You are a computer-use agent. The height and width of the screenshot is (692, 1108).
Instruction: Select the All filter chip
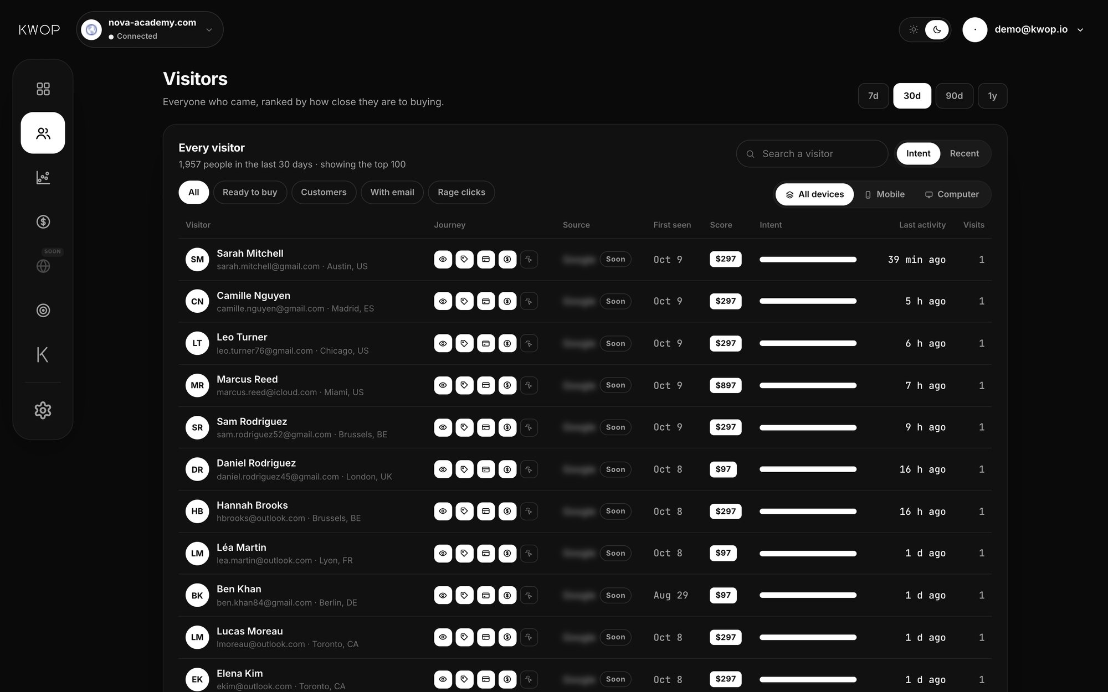pos(193,192)
